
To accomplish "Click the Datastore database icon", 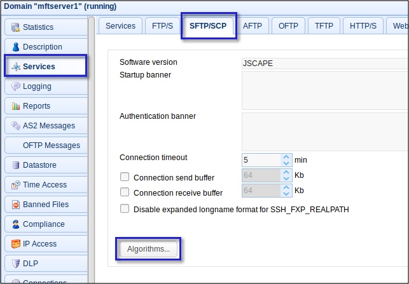I will click(x=16, y=165).
